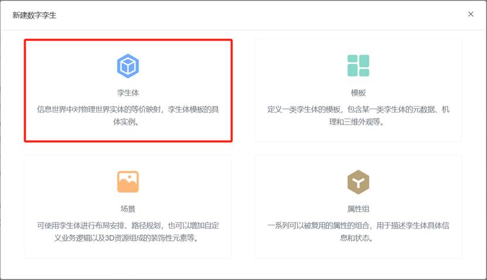Select the 属性组 card title
The image size is (487, 280).
click(x=358, y=209)
